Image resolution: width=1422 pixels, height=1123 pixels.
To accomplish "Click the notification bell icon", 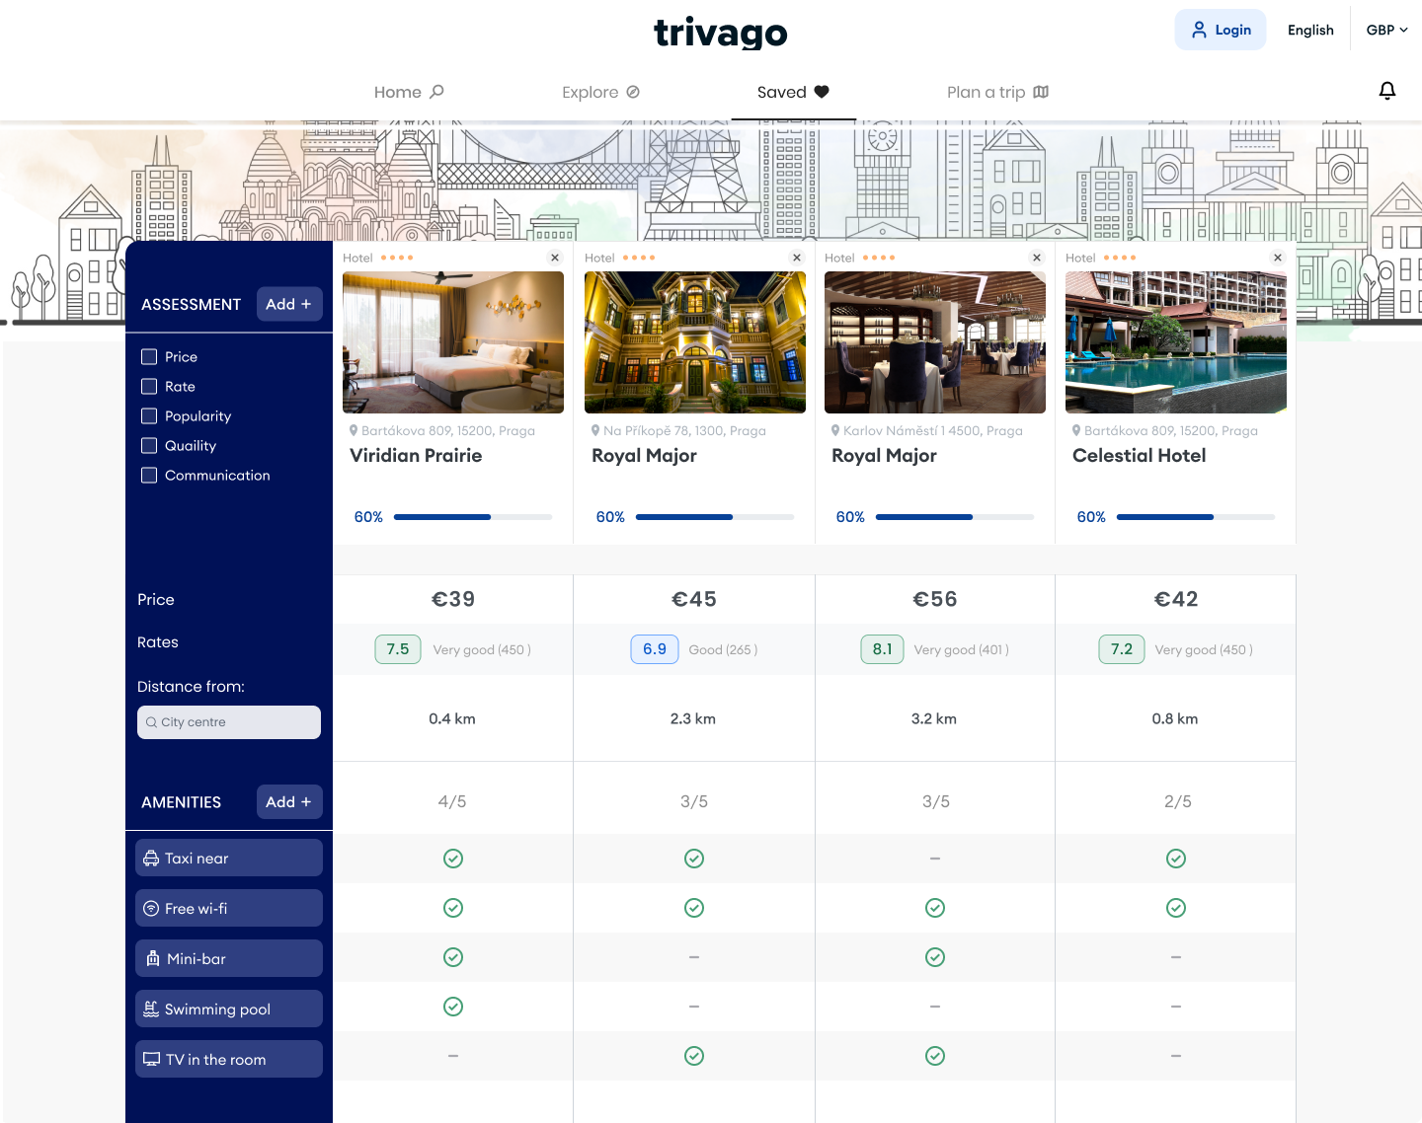I will tap(1386, 91).
